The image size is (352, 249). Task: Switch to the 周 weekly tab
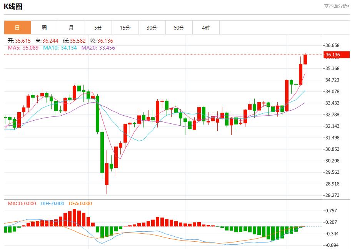pyautogui.click(x=44, y=28)
